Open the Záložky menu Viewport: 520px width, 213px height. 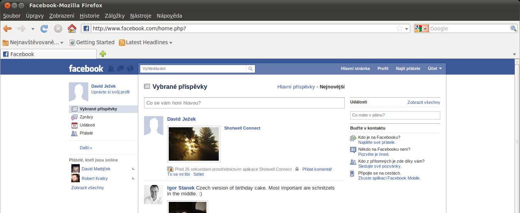114,16
